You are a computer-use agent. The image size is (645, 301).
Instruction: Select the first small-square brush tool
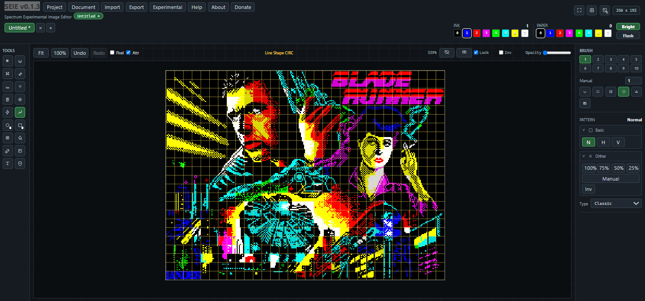pyautogui.click(x=7, y=61)
